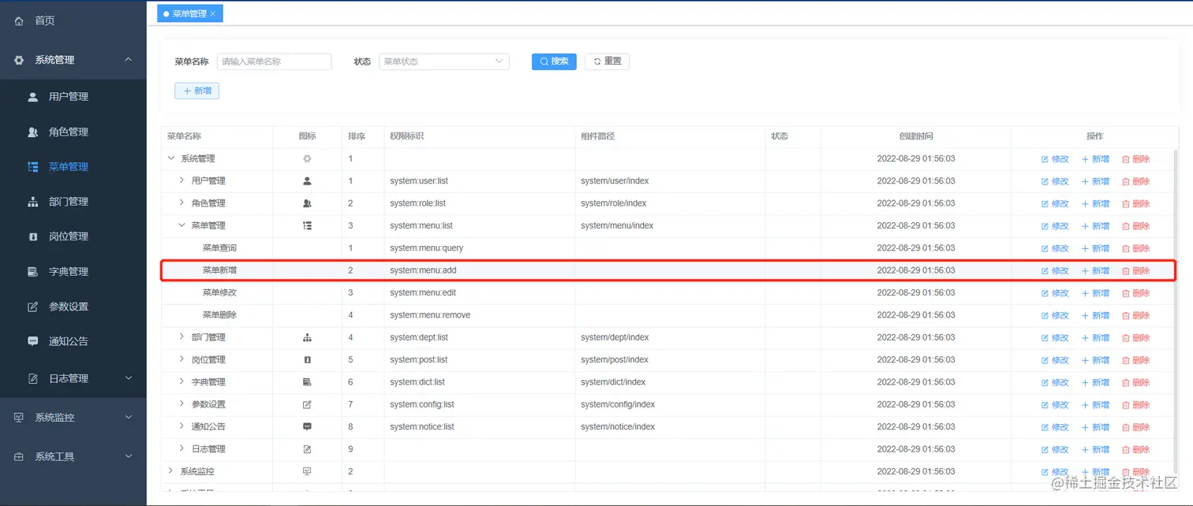
Task: Click 修改 for the 字典管理 row
Action: click(x=1055, y=382)
